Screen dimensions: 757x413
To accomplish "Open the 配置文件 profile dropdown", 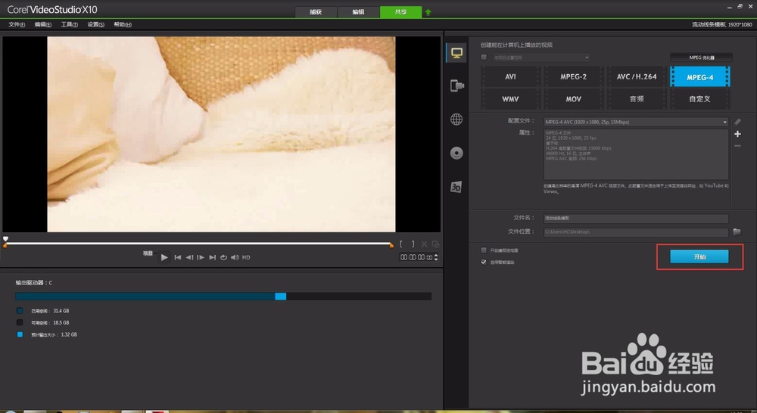I will 636,122.
